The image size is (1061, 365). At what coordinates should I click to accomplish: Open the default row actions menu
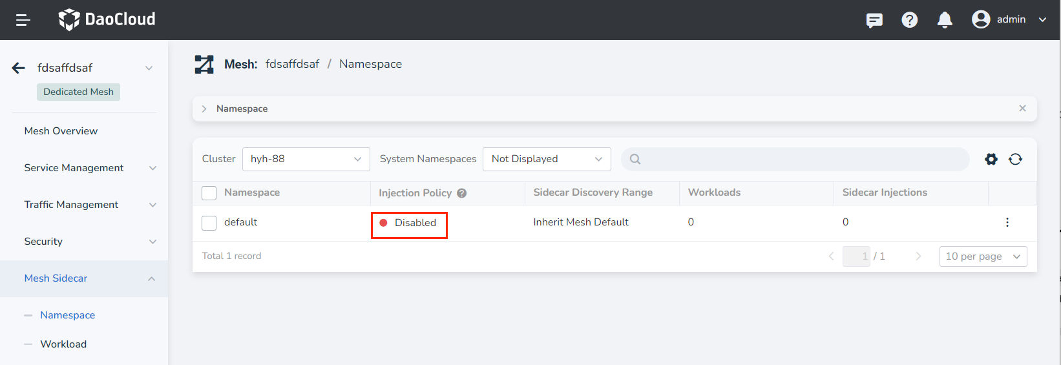(1007, 222)
